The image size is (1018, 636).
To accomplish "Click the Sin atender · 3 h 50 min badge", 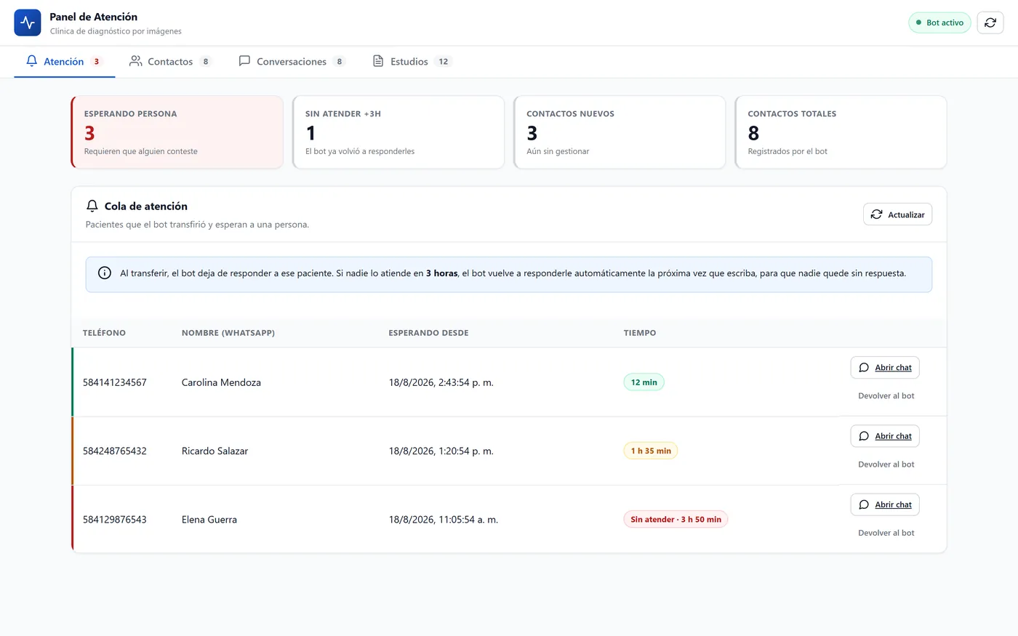I will pos(676,520).
